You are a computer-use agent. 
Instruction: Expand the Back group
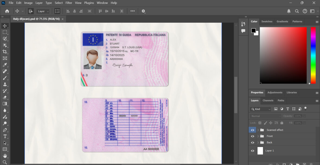tap(258, 142)
